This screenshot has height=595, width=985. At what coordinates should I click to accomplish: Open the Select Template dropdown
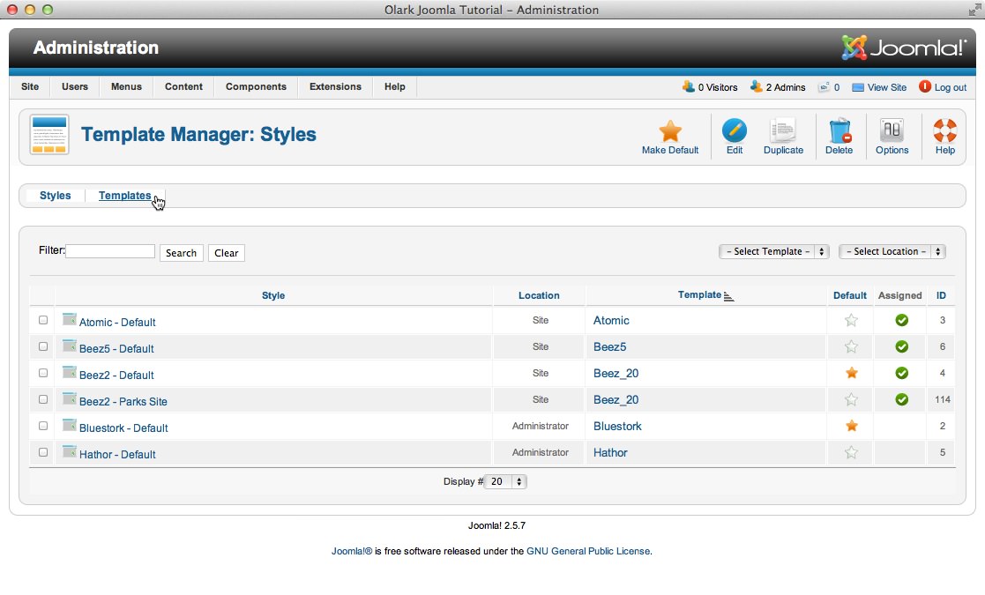[x=774, y=252]
